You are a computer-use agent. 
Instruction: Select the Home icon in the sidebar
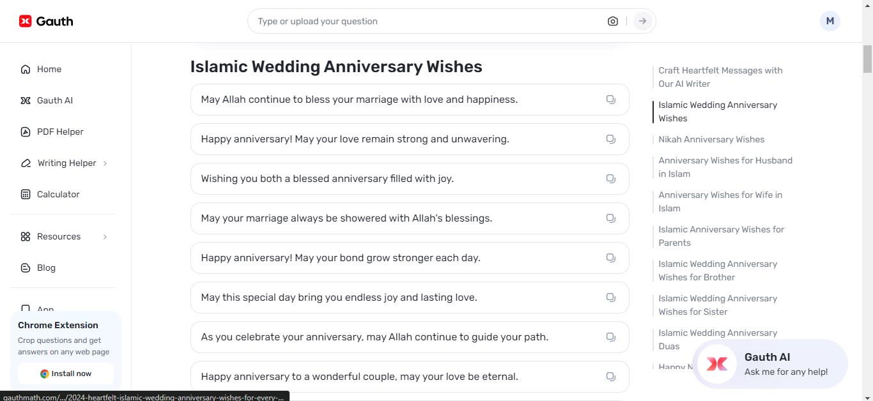tap(25, 69)
